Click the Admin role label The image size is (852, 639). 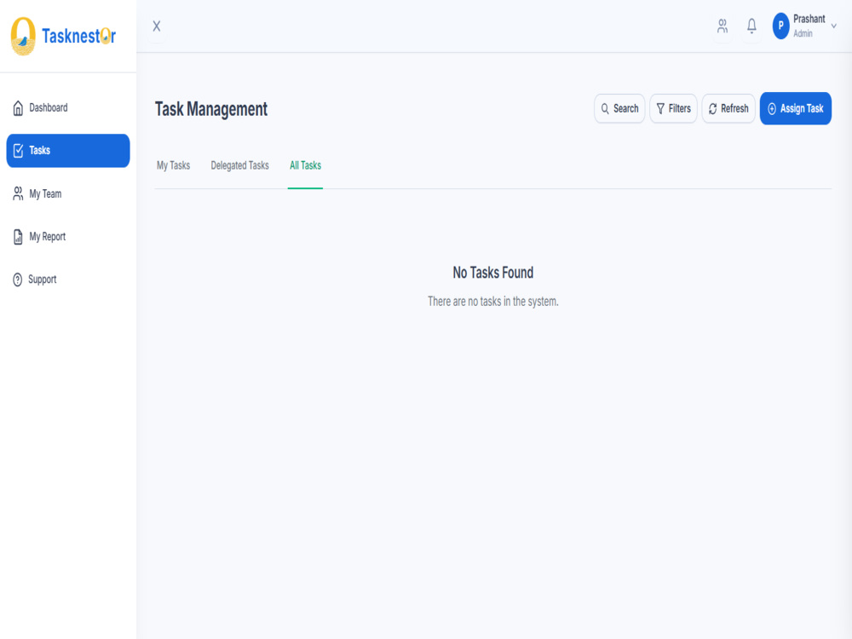pyautogui.click(x=803, y=34)
